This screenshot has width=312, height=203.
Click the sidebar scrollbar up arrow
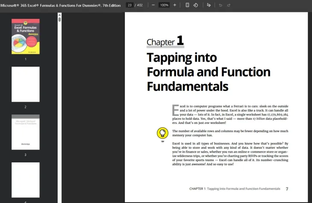pos(59,15)
